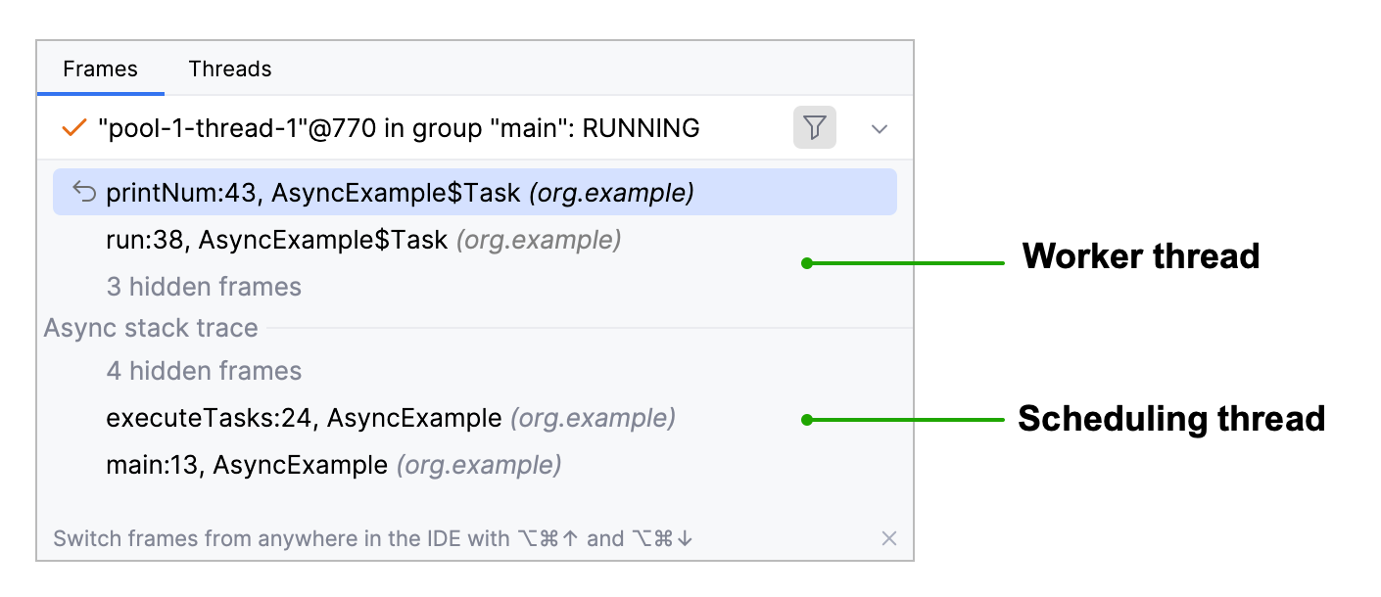Screen dimensions: 1381x597
Task: Click the green marker beside executeTasks:24
Action: (x=805, y=419)
